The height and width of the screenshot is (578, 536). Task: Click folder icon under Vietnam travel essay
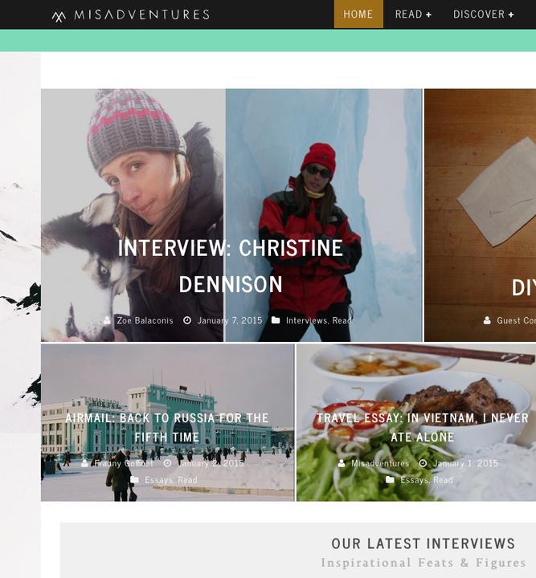[x=390, y=479]
